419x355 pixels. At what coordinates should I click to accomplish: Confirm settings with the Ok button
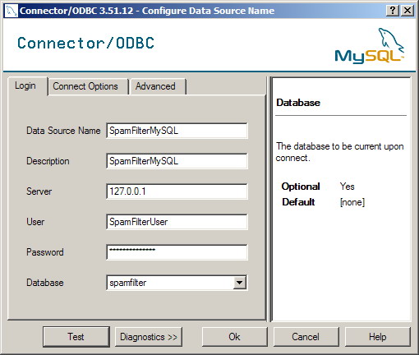235,337
